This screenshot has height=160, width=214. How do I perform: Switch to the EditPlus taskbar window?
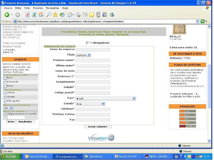(x=157, y=156)
